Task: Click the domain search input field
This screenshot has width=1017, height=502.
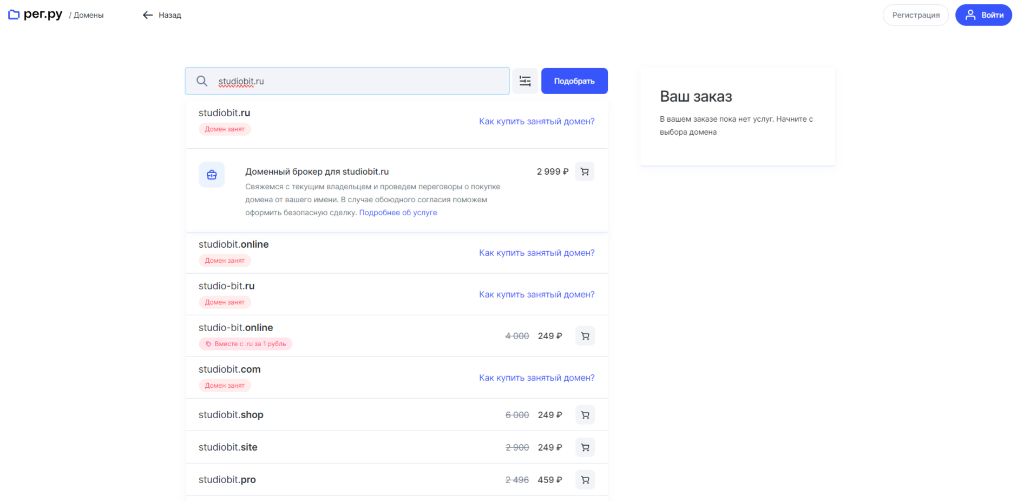Action: 357,81
